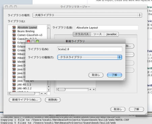Image resolution: width=152 pixels, height=124 pixels.
Task: Confirm new library with 了解 button
Action: click(x=115, y=75)
